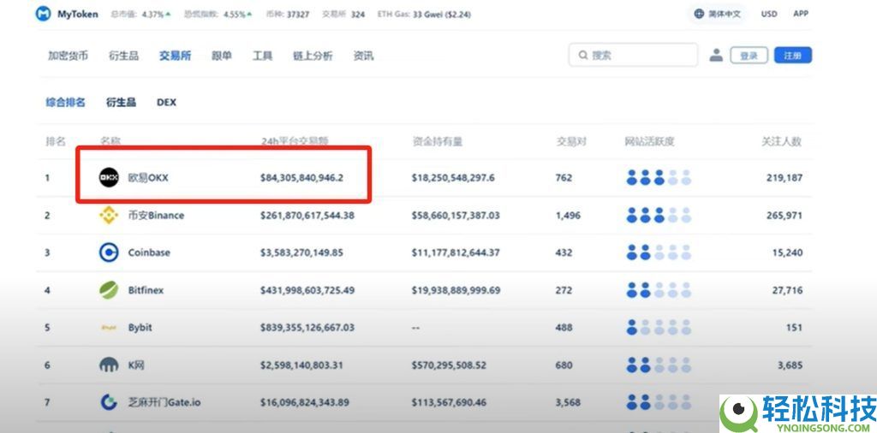Open the 加密货币 navigation menu

(x=69, y=56)
